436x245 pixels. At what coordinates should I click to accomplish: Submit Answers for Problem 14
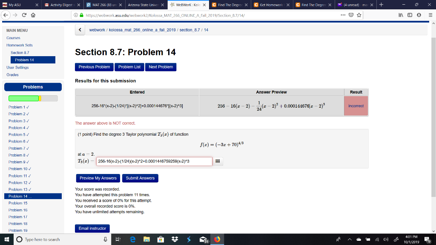tap(140, 178)
